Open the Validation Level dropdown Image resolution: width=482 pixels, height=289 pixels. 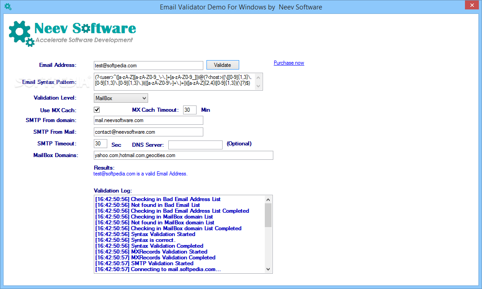point(121,98)
